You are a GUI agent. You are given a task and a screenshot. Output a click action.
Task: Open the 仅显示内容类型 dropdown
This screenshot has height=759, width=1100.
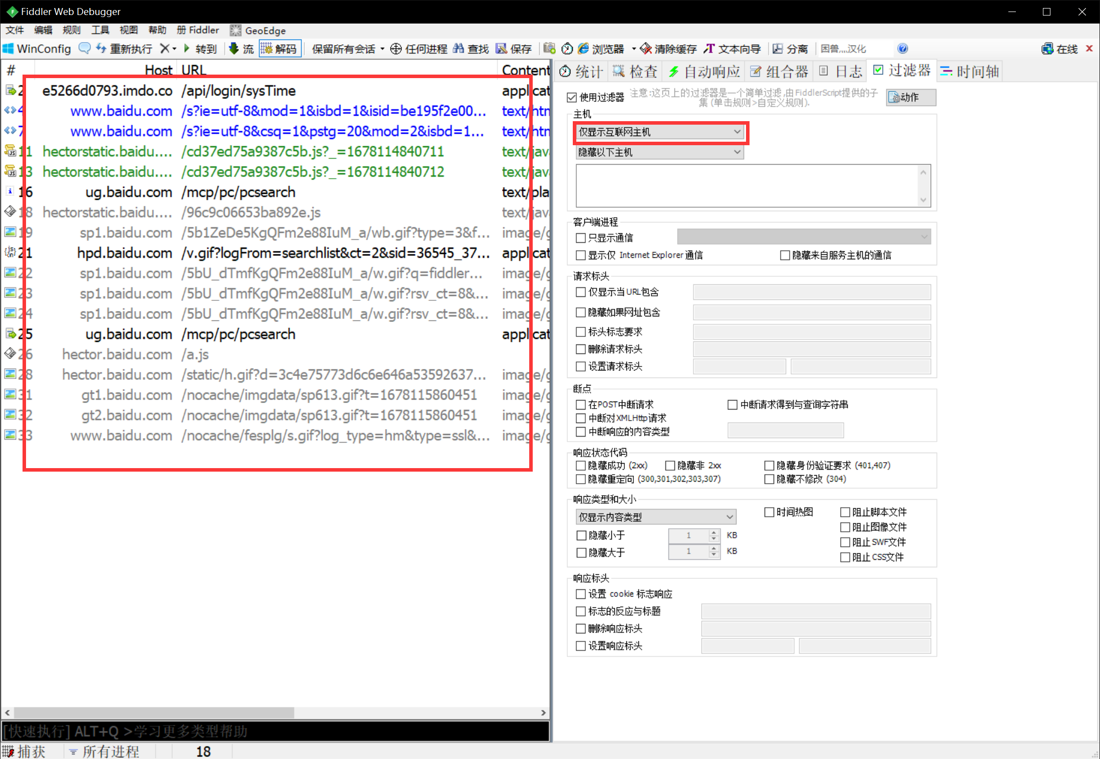(x=656, y=517)
